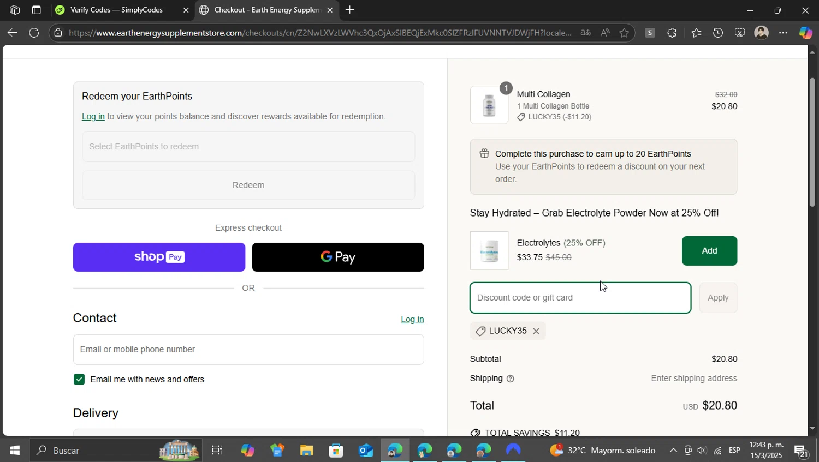Click shipping help question mark icon
The width and height of the screenshot is (819, 462).
511,379
